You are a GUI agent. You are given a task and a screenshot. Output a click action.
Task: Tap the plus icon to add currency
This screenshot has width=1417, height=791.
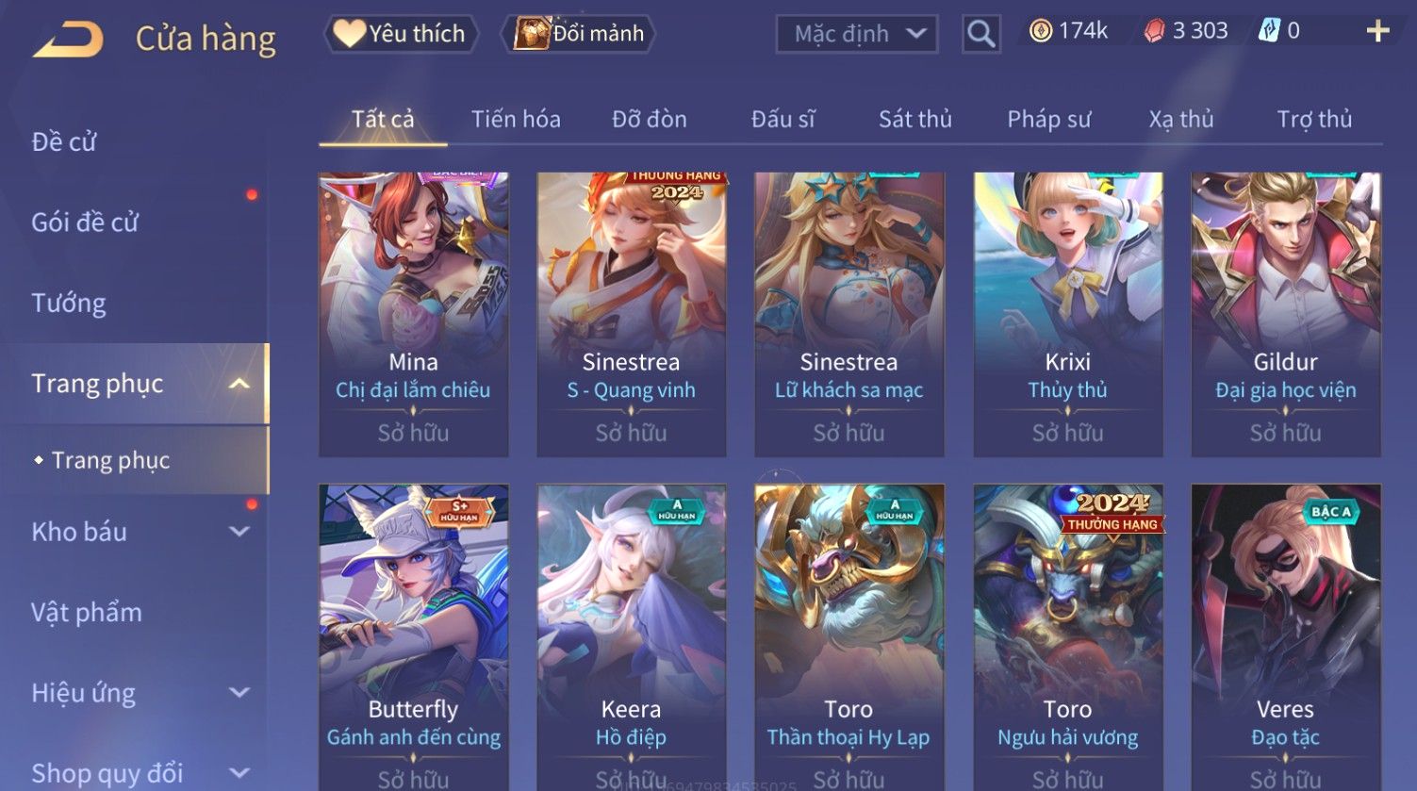pos(1377,32)
